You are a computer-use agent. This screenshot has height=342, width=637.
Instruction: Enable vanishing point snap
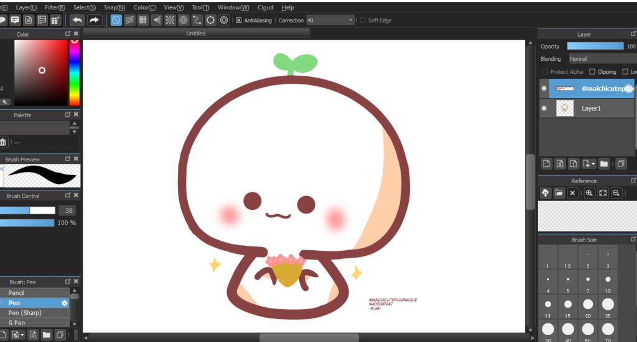(156, 20)
